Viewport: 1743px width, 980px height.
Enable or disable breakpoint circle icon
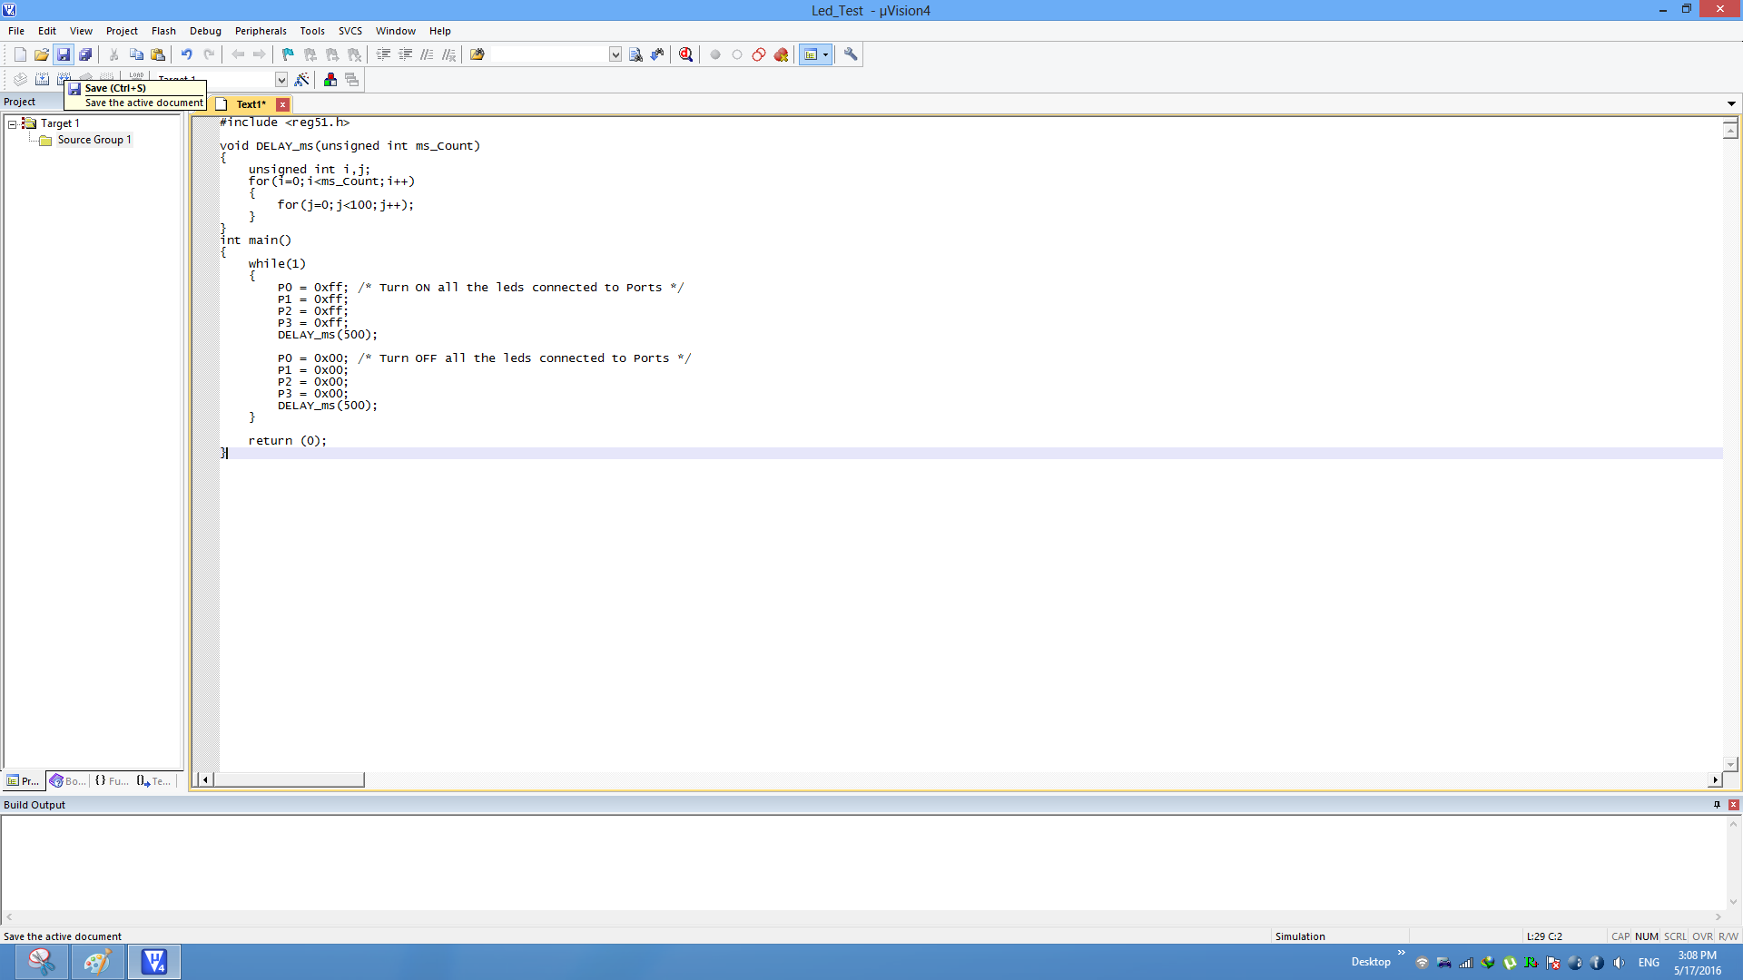pyautogui.click(x=737, y=54)
